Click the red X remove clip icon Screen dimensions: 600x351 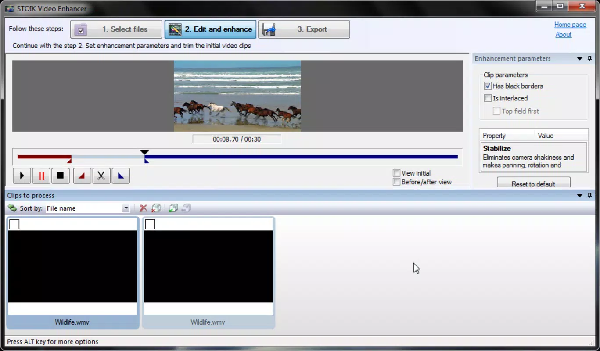click(144, 208)
